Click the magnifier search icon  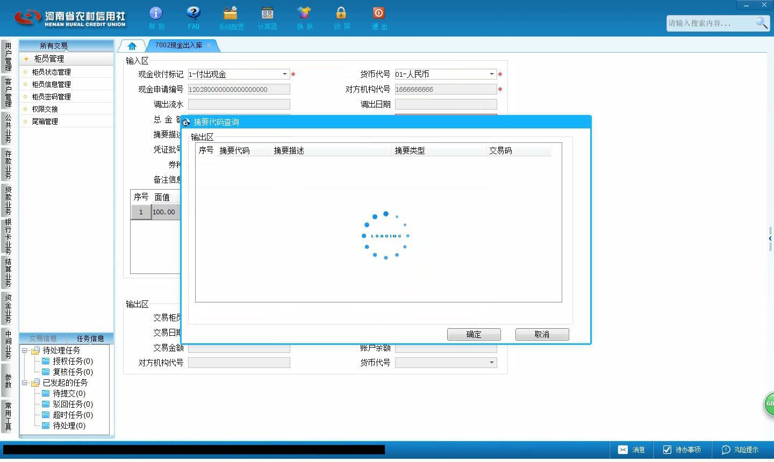[762, 23]
